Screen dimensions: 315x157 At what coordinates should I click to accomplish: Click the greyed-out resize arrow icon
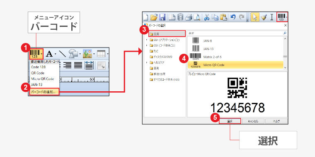tap(102, 65)
